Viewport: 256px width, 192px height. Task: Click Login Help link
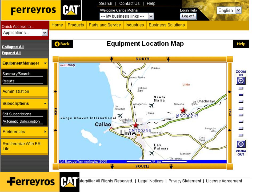[188, 10]
